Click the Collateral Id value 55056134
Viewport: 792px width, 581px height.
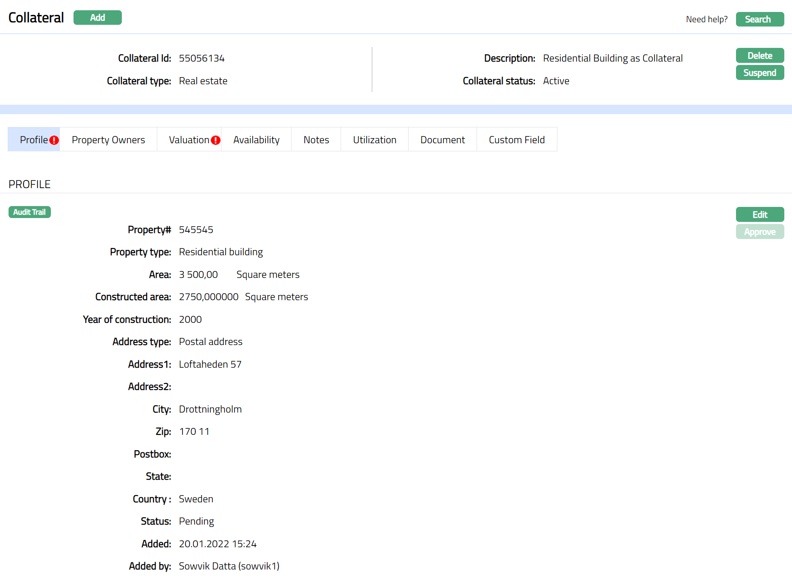click(202, 58)
